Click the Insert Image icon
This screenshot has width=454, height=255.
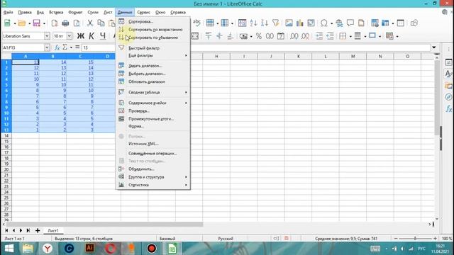(x=289, y=23)
